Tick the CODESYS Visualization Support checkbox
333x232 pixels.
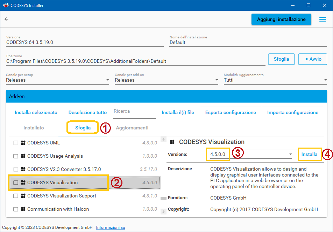pyautogui.click(x=16, y=196)
